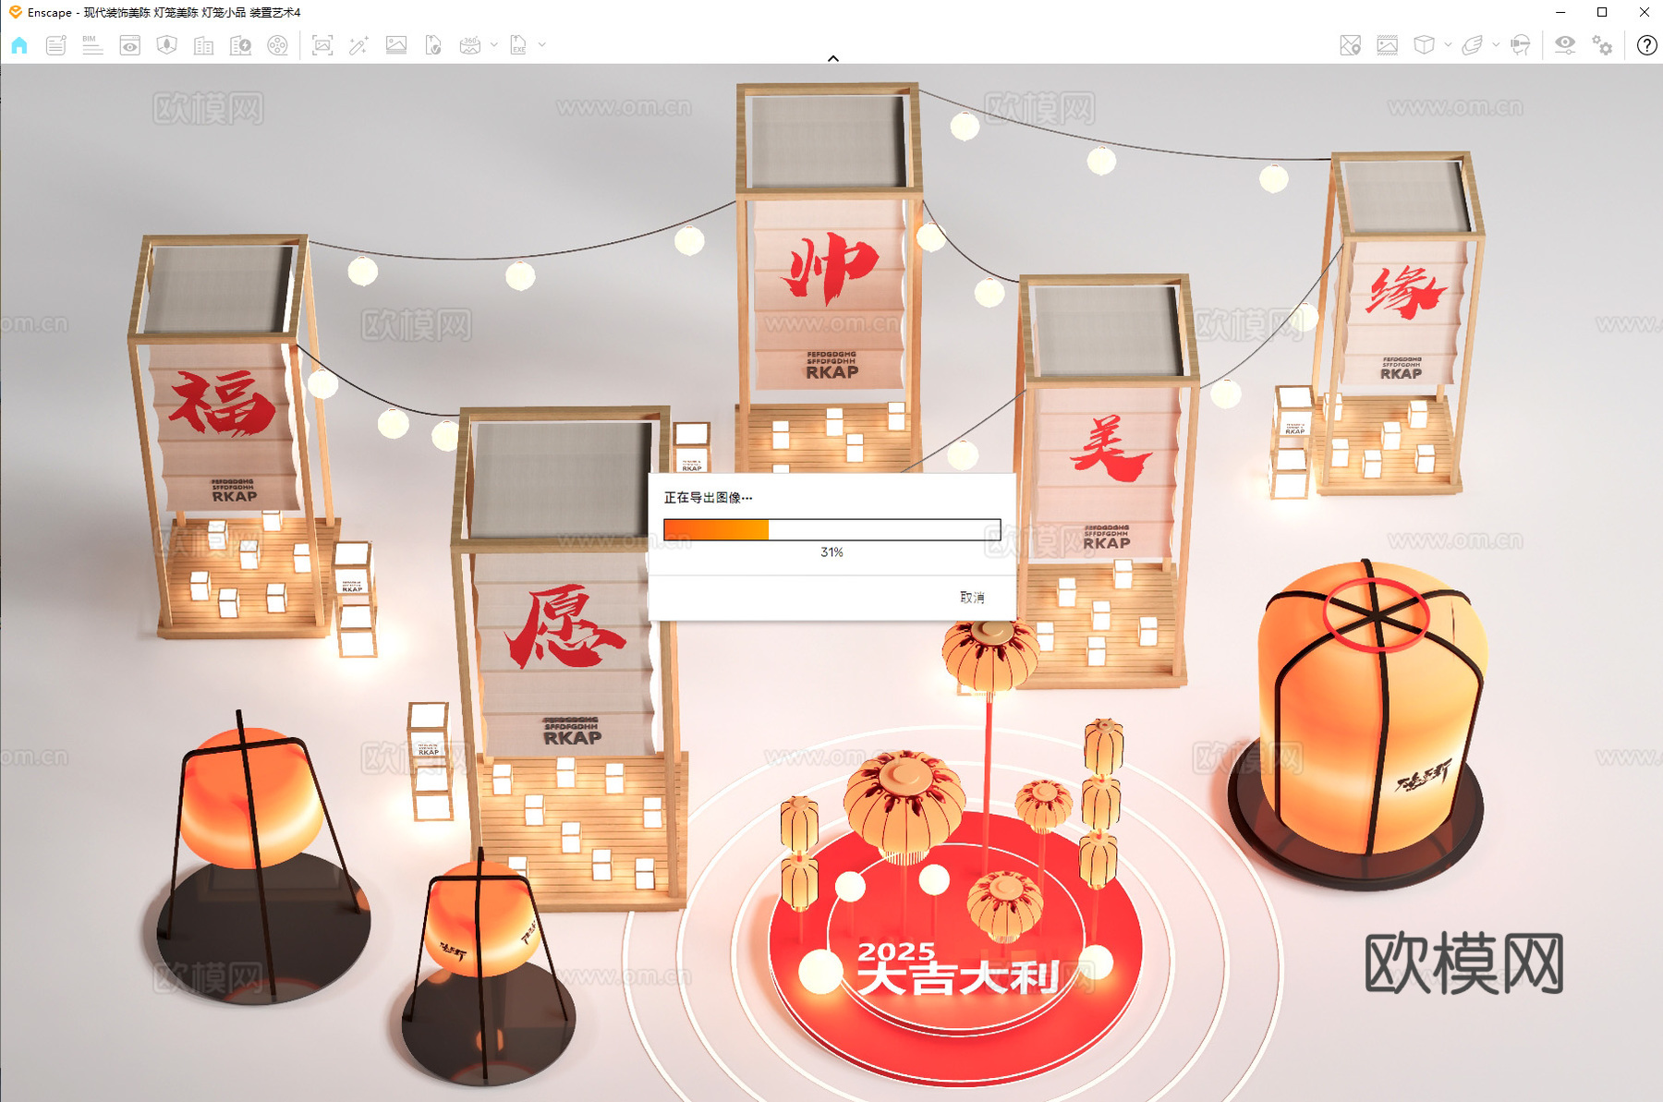Open the window with eye view icon
This screenshot has width=1663, height=1102.
click(130, 44)
